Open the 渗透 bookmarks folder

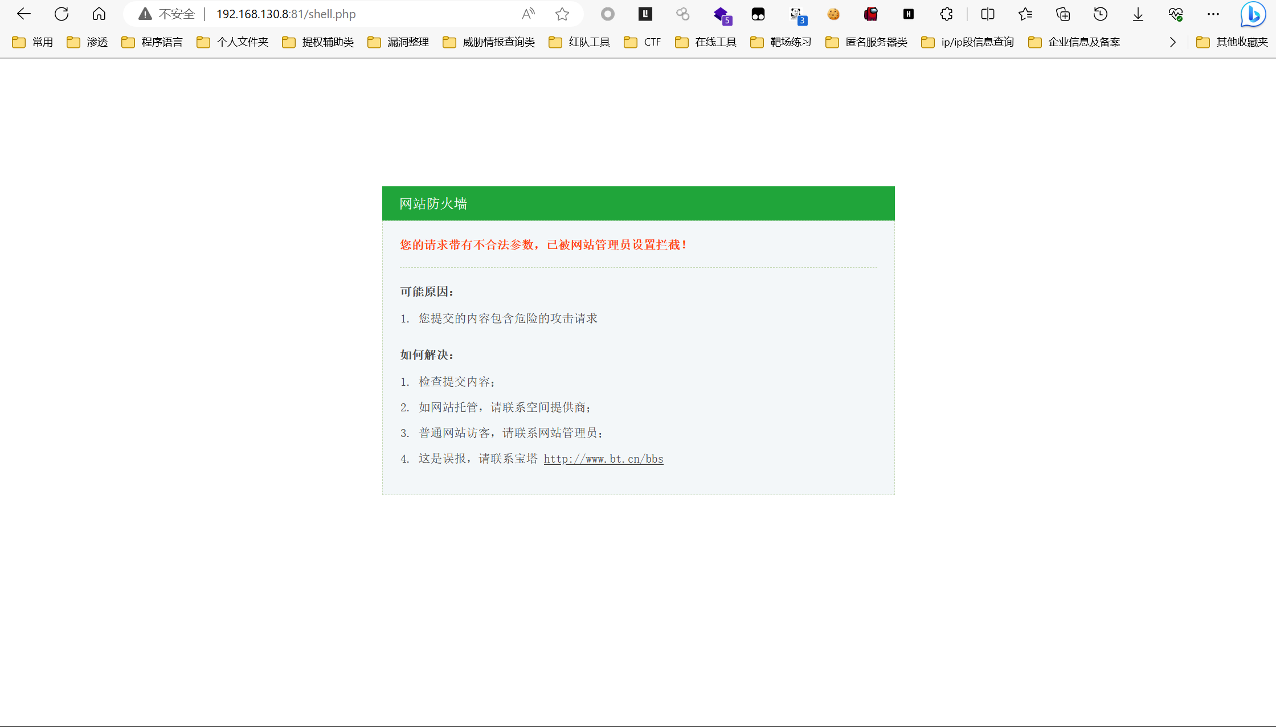[87, 42]
